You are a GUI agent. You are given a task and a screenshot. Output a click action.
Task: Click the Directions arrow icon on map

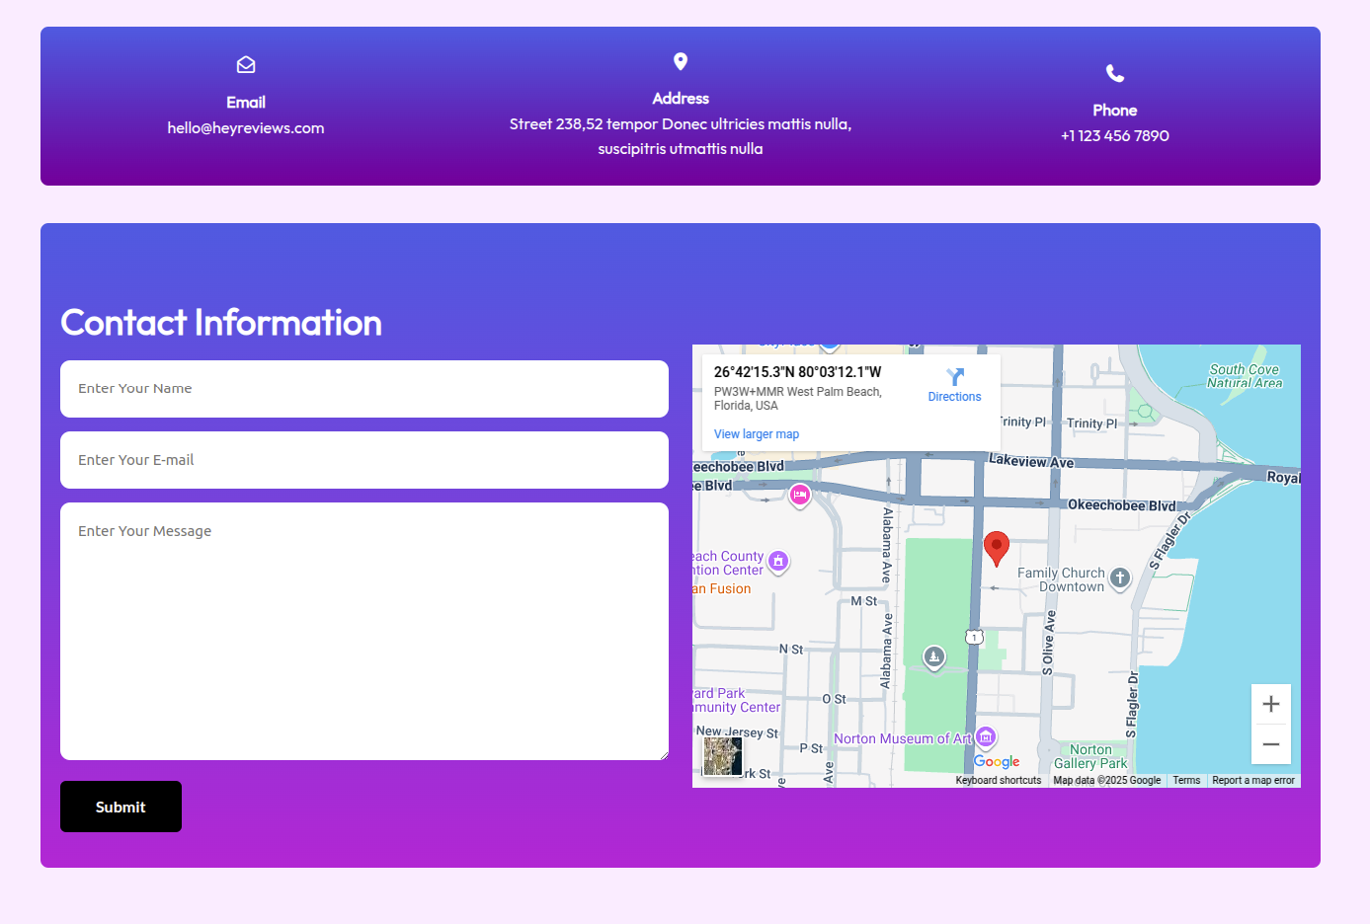click(x=954, y=377)
